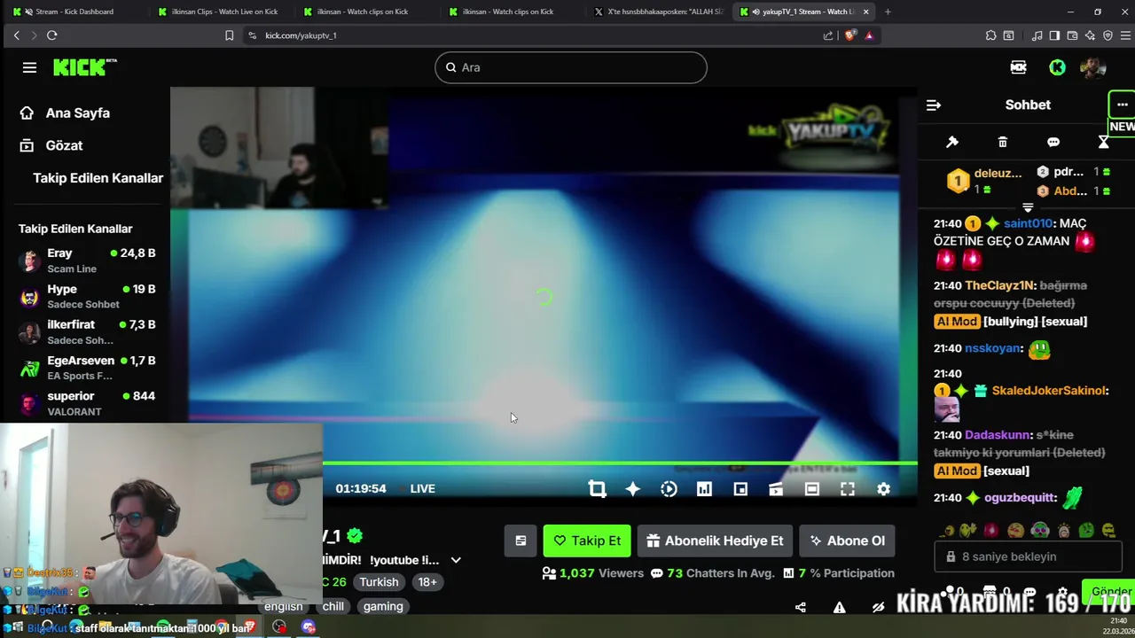1135x638 pixels.
Task: Open player settings gear
Action: click(x=883, y=489)
